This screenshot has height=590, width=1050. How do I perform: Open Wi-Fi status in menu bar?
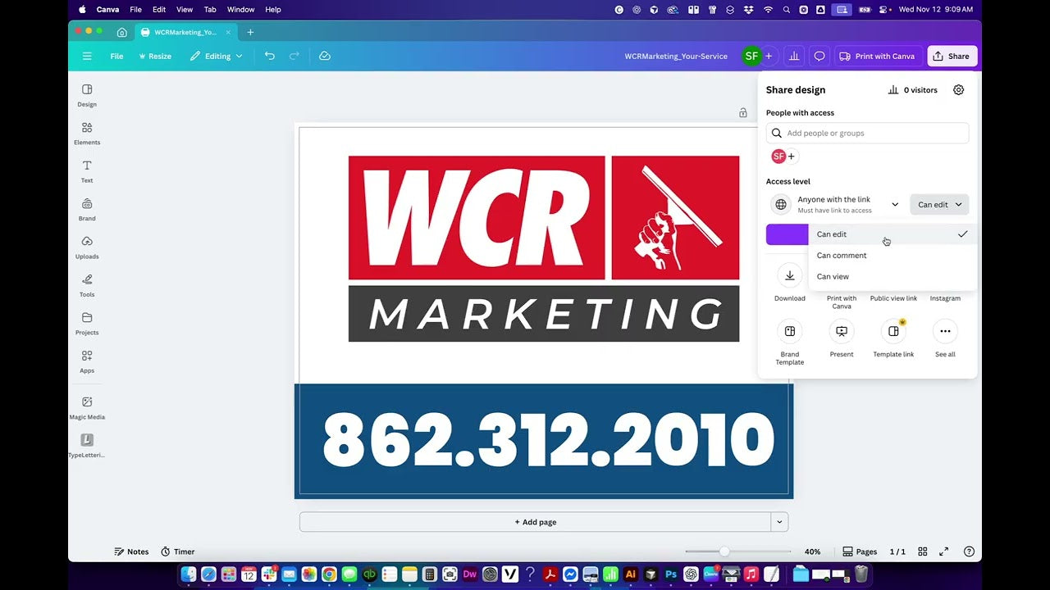(x=769, y=10)
